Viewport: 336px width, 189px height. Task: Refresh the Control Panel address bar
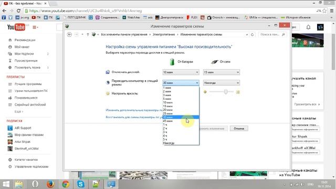(x=252, y=35)
